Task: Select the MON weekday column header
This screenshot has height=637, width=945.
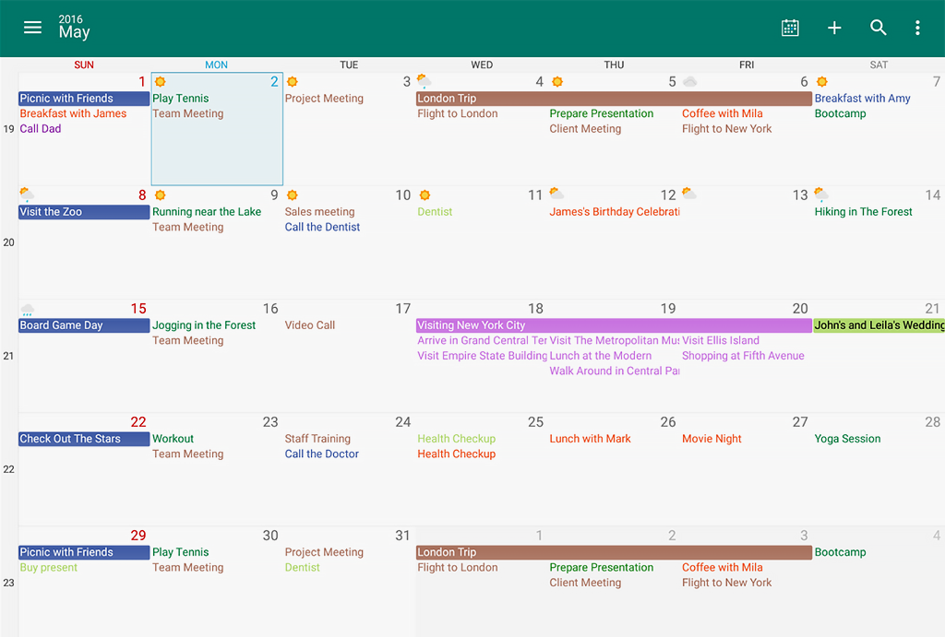Action: 216,65
